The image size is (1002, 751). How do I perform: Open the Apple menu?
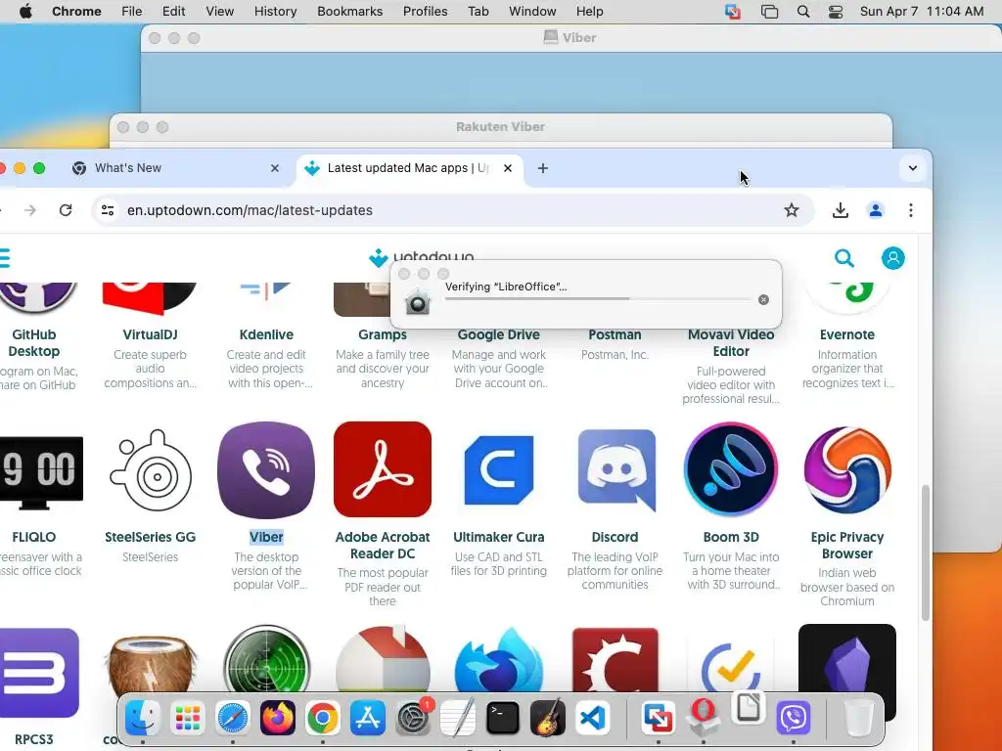tap(25, 12)
